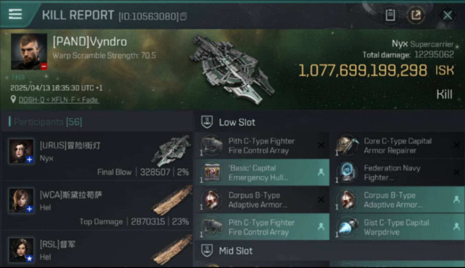Screen dimensions: 465x268
Task: Open the D06H-Q location link
Action: 59,100
